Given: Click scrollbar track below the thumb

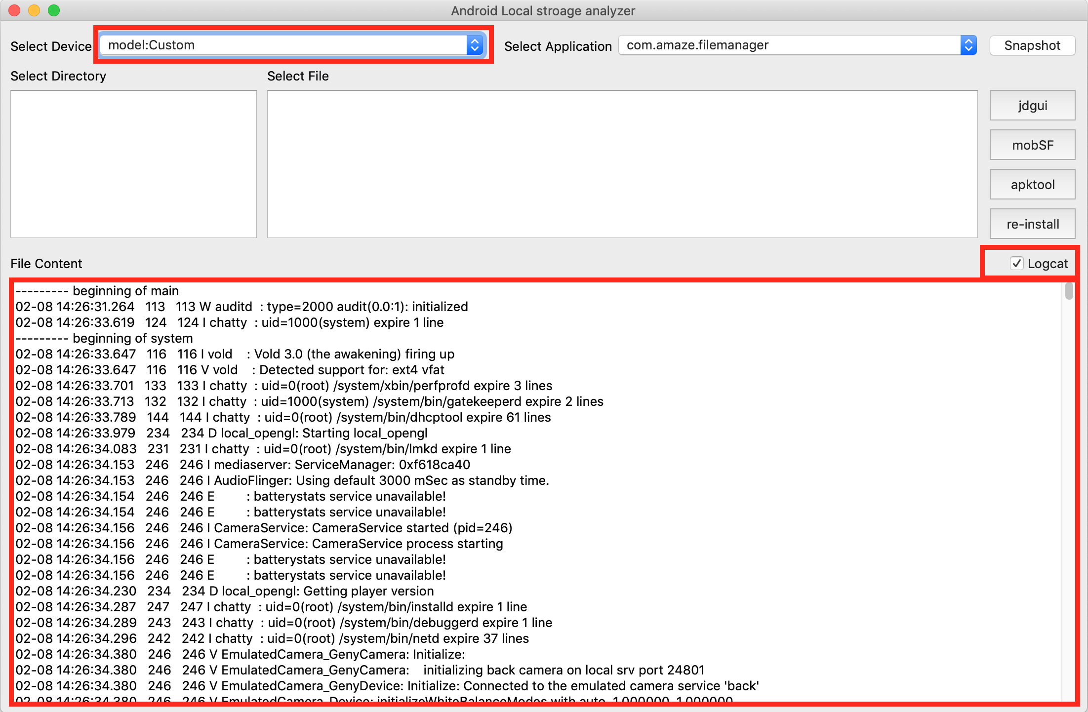Looking at the screenshot, I should click(x=1069, y=494).
